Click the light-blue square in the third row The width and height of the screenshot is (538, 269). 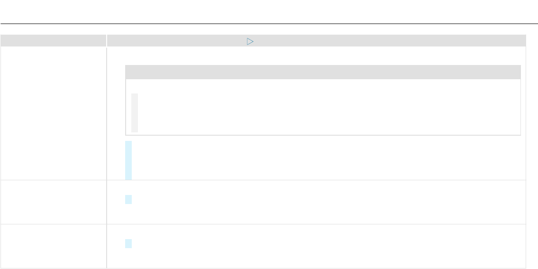[128, 243]
